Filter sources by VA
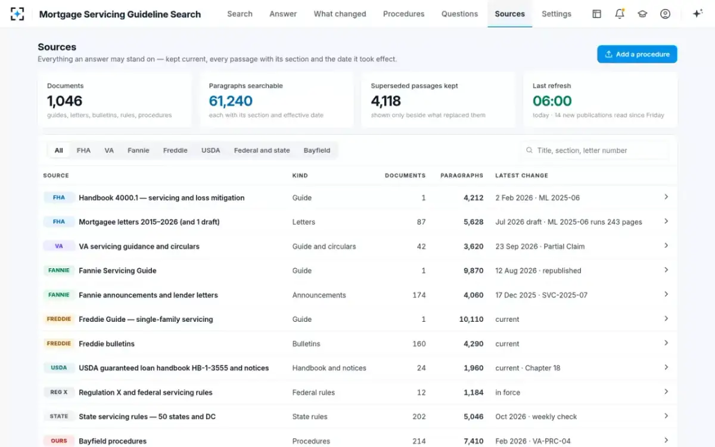Screen dimensions: 715x447 [x=109, y=150]
